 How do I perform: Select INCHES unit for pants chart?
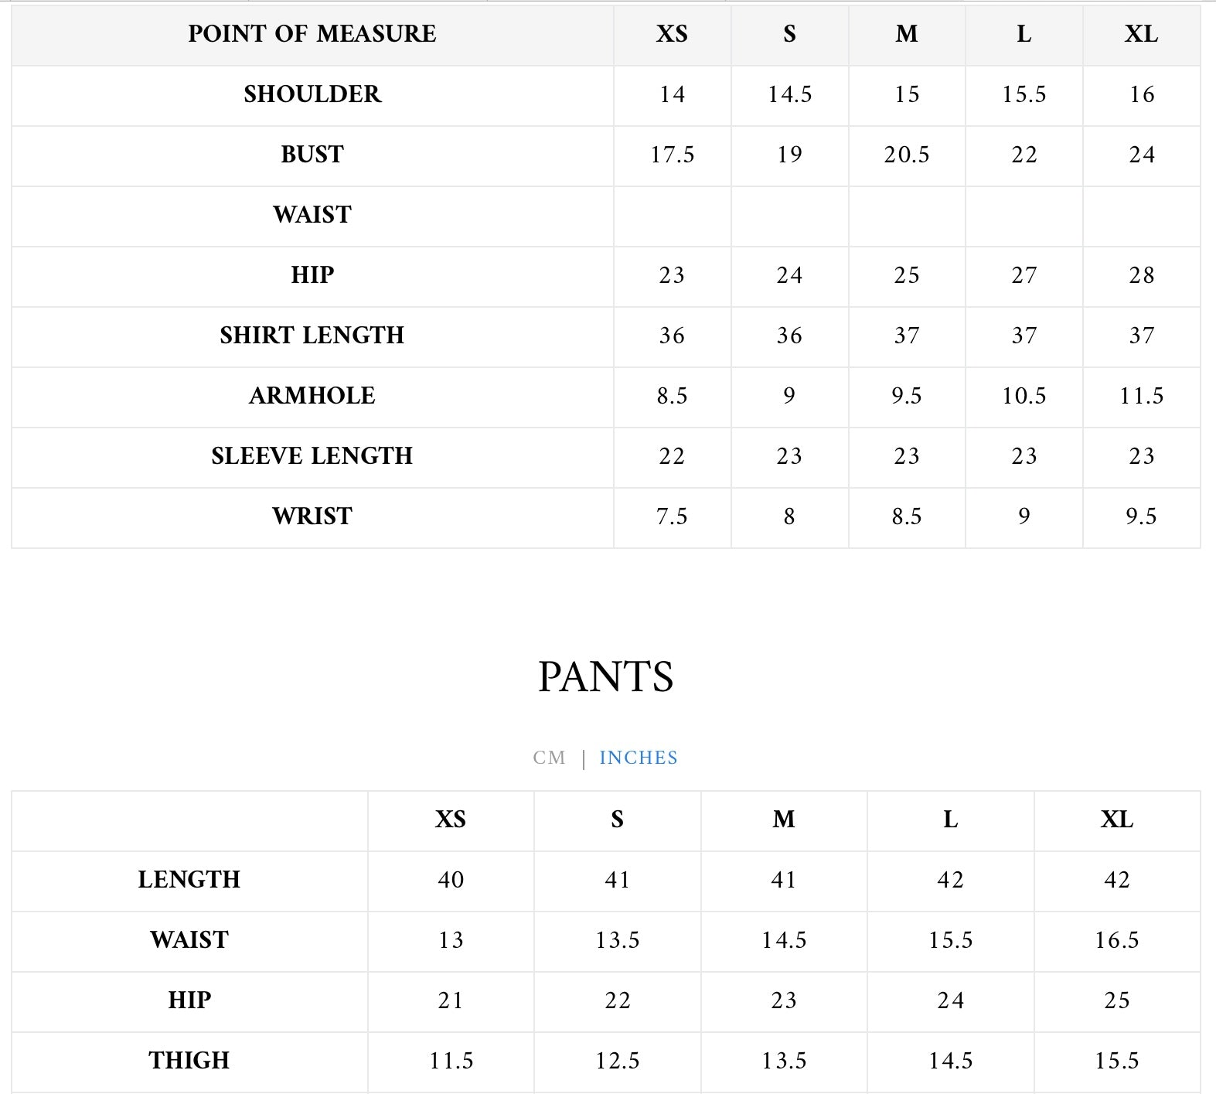[638, 758]
